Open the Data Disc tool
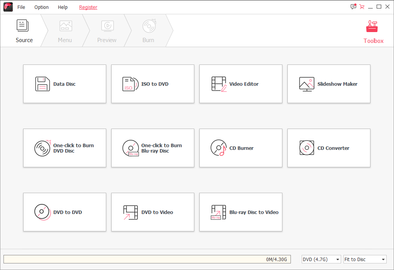 point(65,84)
